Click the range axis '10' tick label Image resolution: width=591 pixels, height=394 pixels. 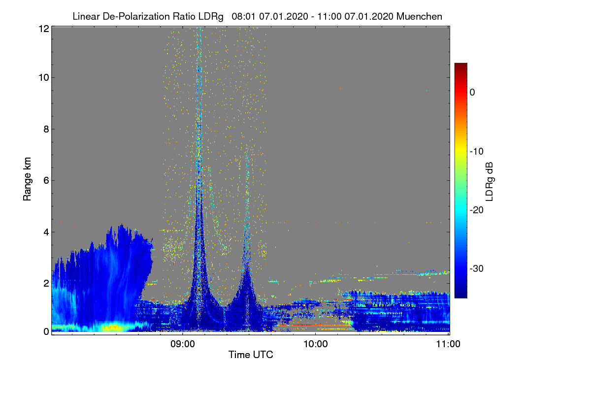click(x=43, y=77)
